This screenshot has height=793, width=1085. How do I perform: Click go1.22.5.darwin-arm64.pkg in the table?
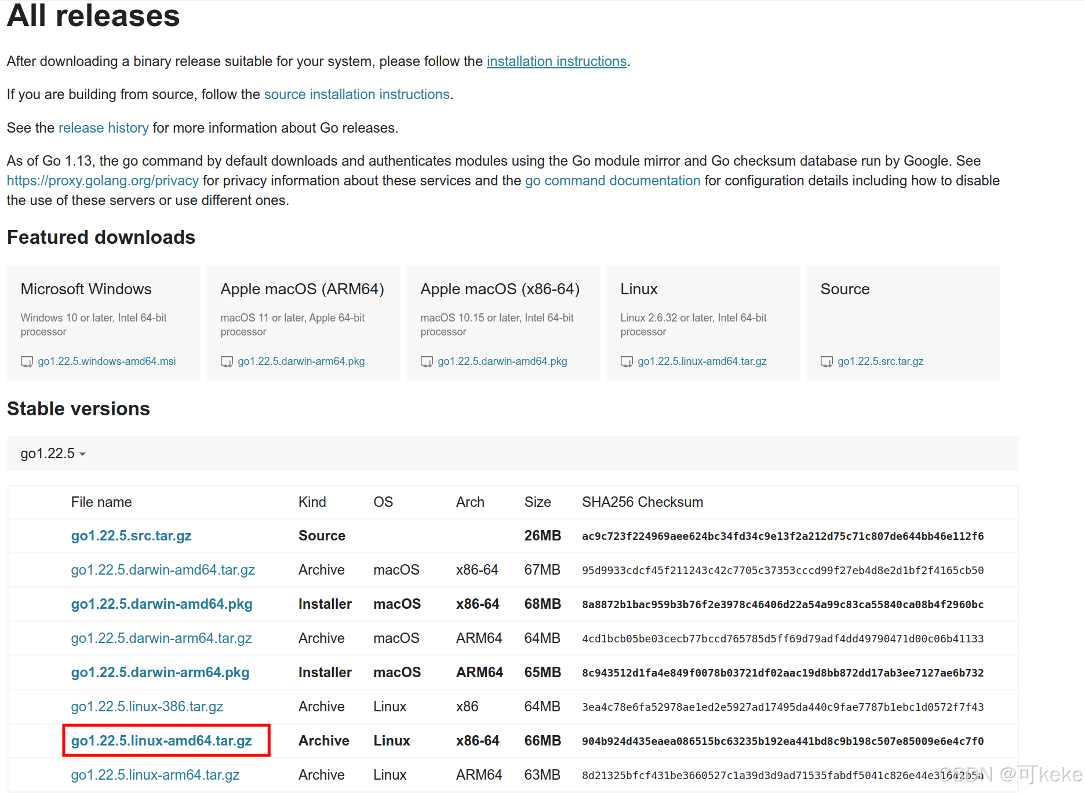pyautogui.click(x=160, y=673)
